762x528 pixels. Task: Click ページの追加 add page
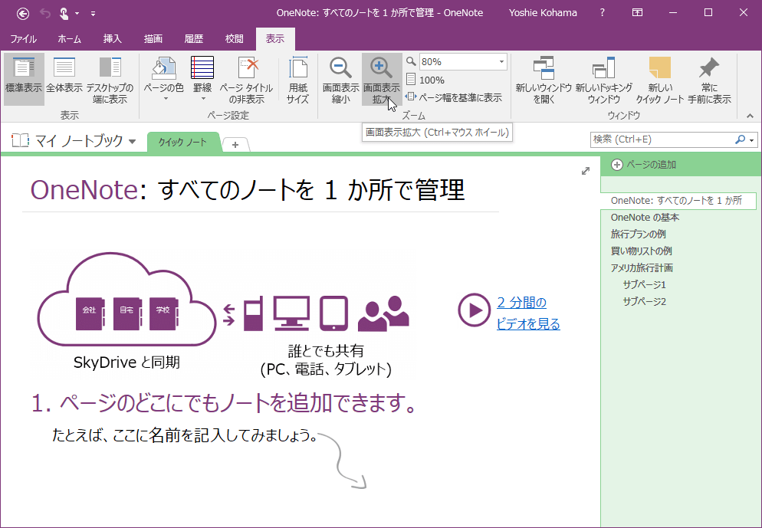coord(643,165)
